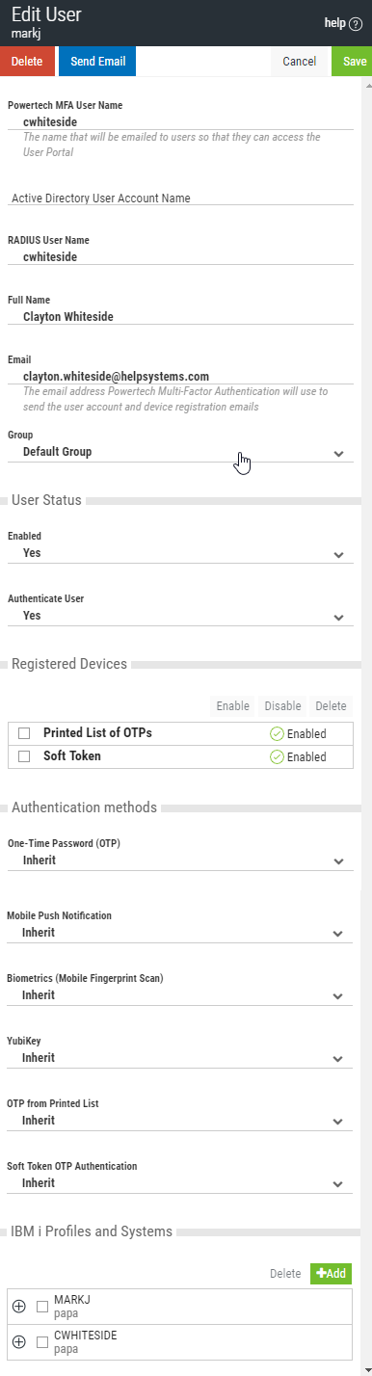Expand the MARKJ profile row plus icon

[x=19, y=1307]
